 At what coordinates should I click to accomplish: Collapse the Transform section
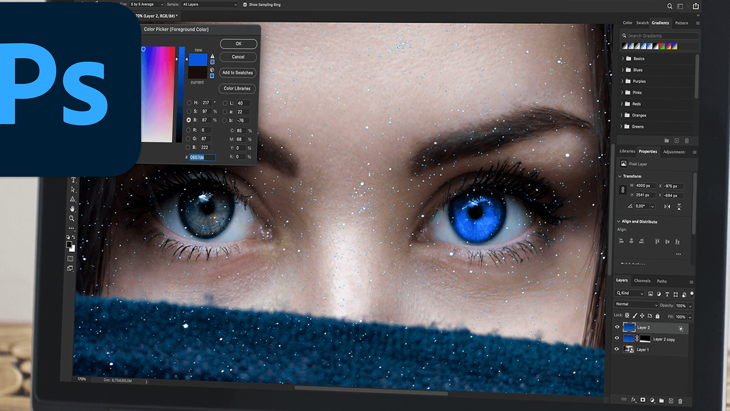(x=620, y=176)
